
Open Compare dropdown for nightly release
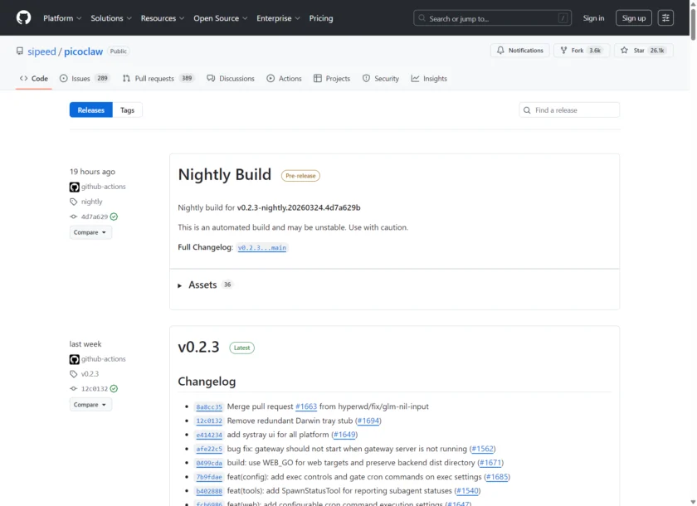pyautogui.click(x=90, y=232)
